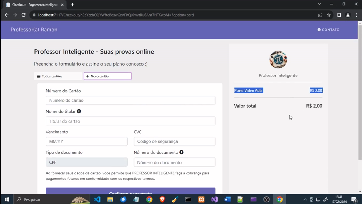Open OBS Studio from the taskbar
362x204 pixels.
coord(266,199)
